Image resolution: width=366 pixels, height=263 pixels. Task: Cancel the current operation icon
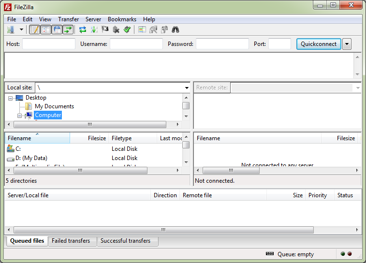click(105, 29)
